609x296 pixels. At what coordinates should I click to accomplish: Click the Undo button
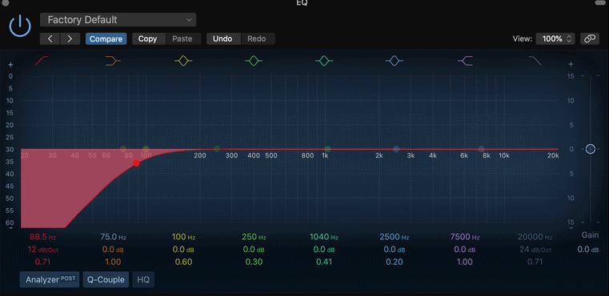point(222,39)
